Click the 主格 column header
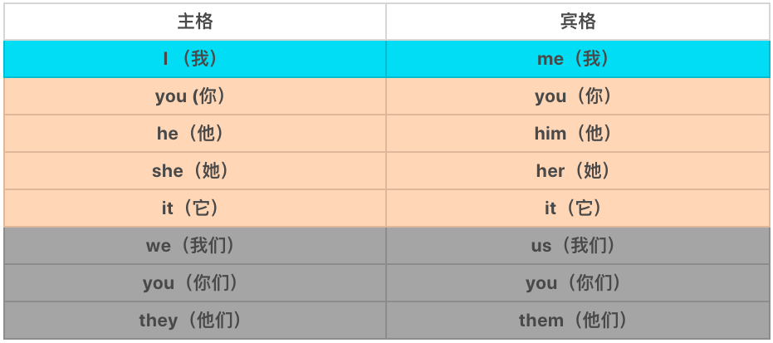Screen dimensions: 773x343 tap(195, 22)
